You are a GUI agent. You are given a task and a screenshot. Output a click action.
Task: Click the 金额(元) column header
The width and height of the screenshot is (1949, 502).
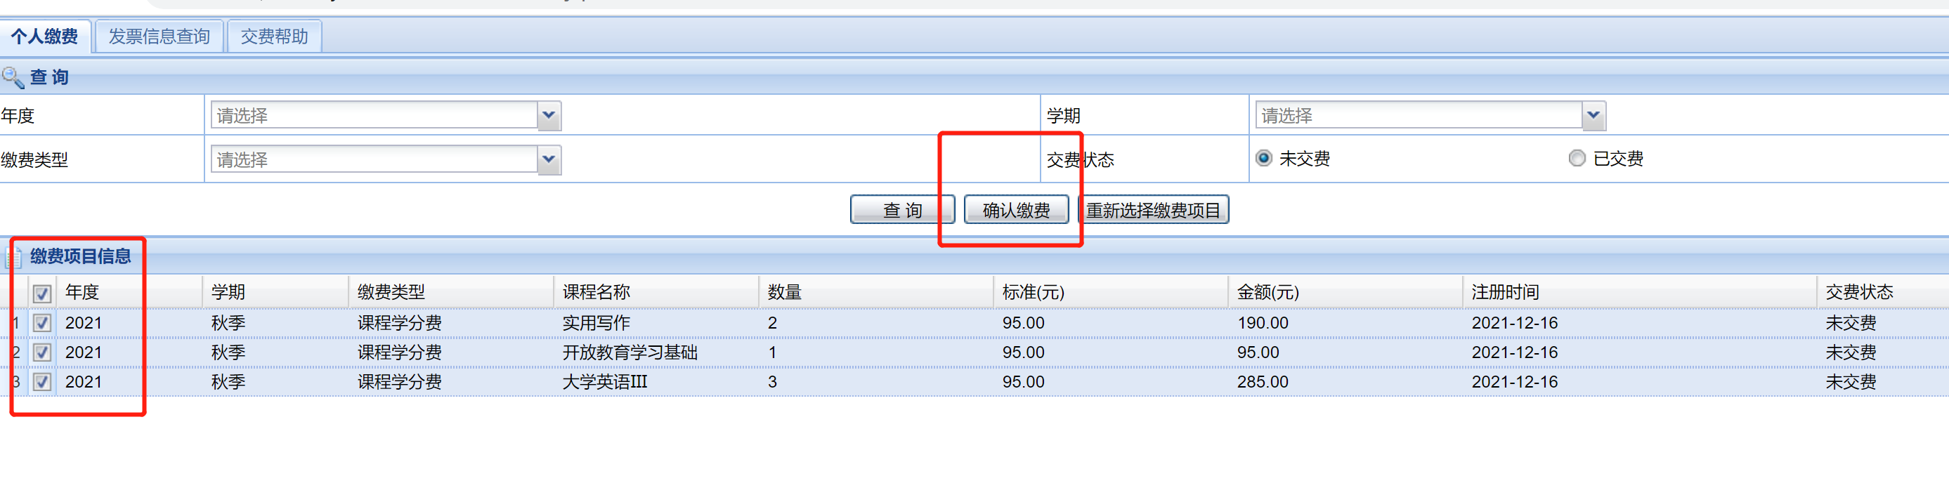1267,293
